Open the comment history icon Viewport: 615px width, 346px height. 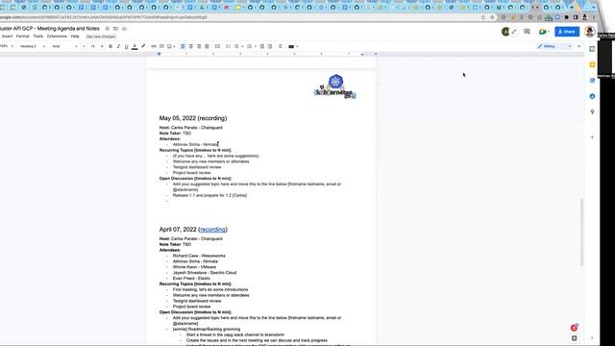click(x=527, y=32)
